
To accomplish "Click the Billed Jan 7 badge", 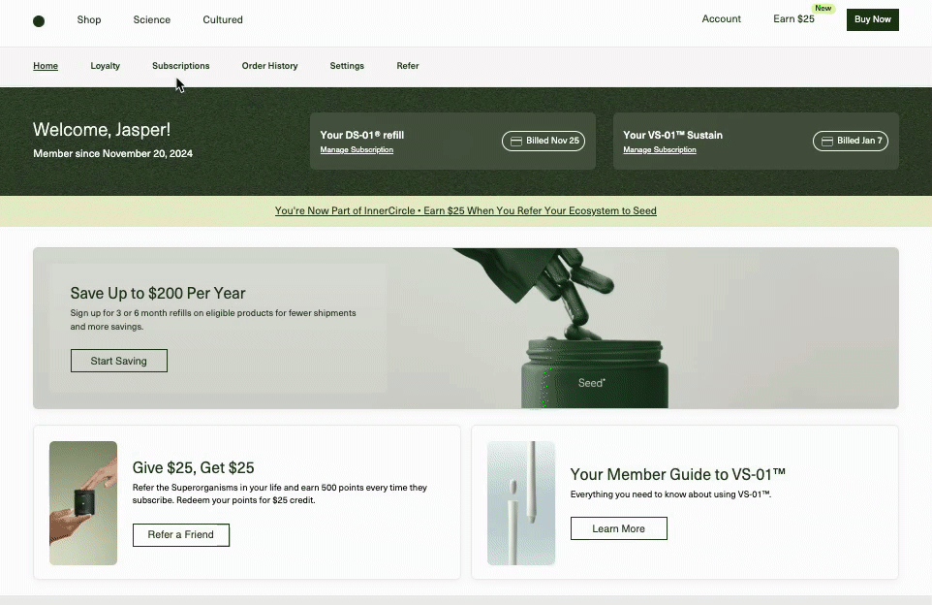I will pyautogui.click(x=851, y=141).
